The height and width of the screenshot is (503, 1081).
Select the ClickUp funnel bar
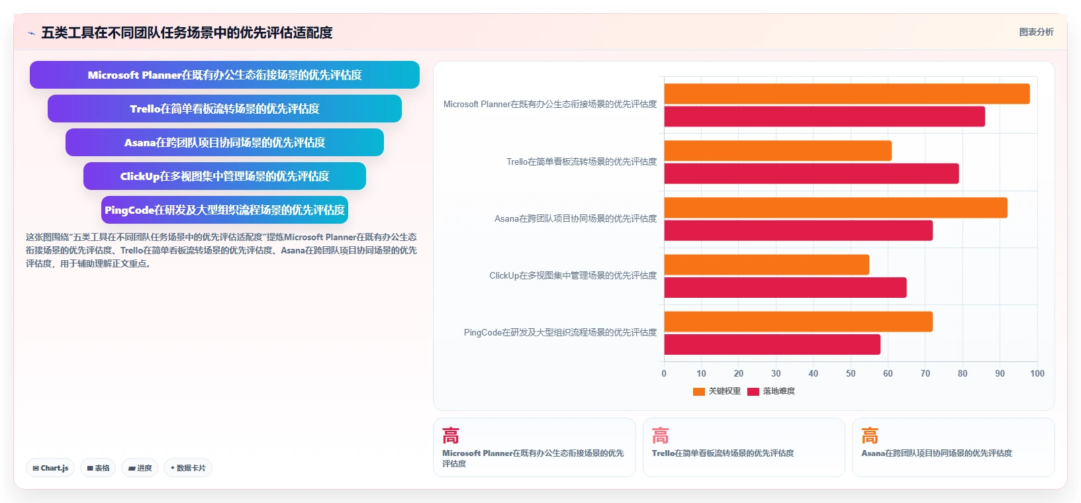tap(224, 176)
